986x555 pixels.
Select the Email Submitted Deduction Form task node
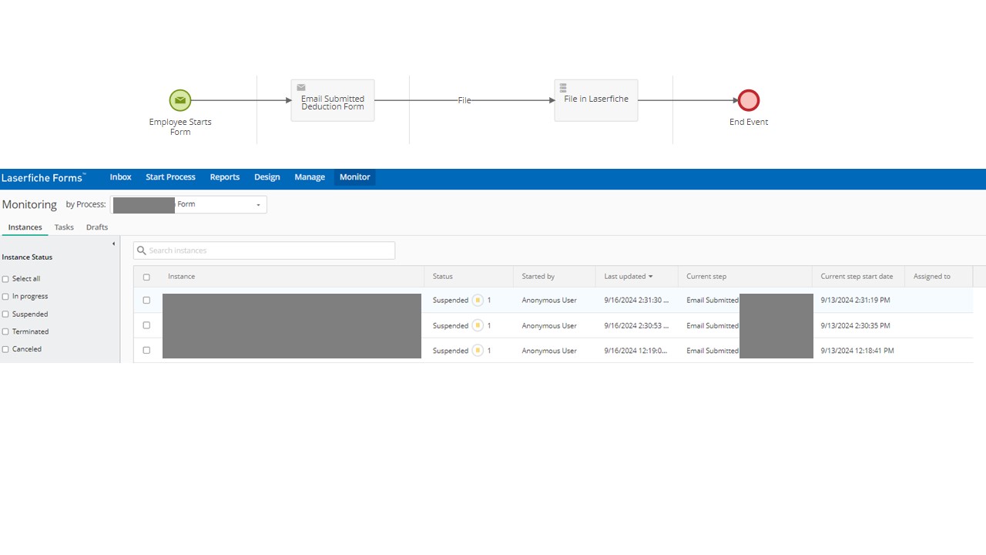(333, 100)
